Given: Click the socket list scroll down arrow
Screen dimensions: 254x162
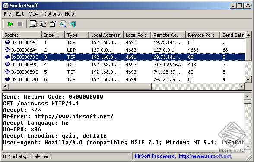Looking at the screenshot, I should (248, 80).
